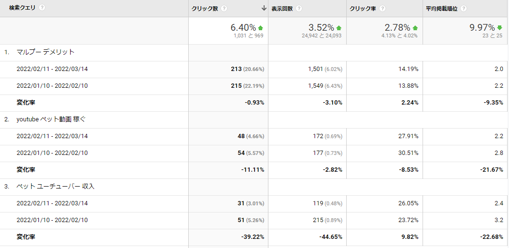
Task: Click the sort arrow in クリック数 header
Action: (264, 8)
